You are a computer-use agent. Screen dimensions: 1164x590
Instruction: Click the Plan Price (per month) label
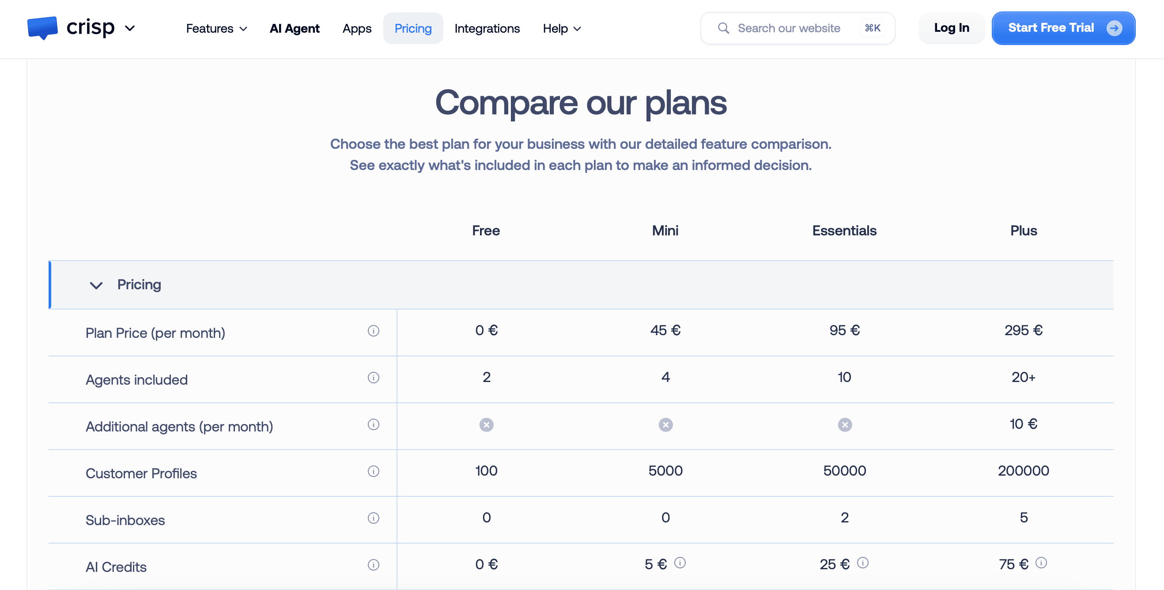[x=155, y=333]
